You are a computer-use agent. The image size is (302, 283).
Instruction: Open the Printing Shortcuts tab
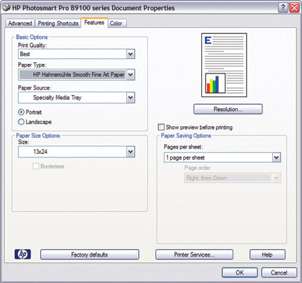(x=58, y=24)
